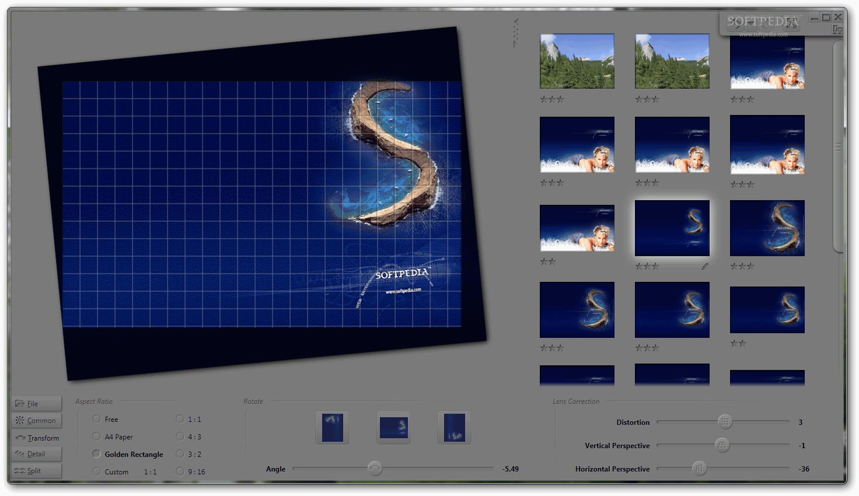This screenshot has width=859, height=496.
Task: Click the middle landscape rotate preset button
Action: [x=393, y=428]
